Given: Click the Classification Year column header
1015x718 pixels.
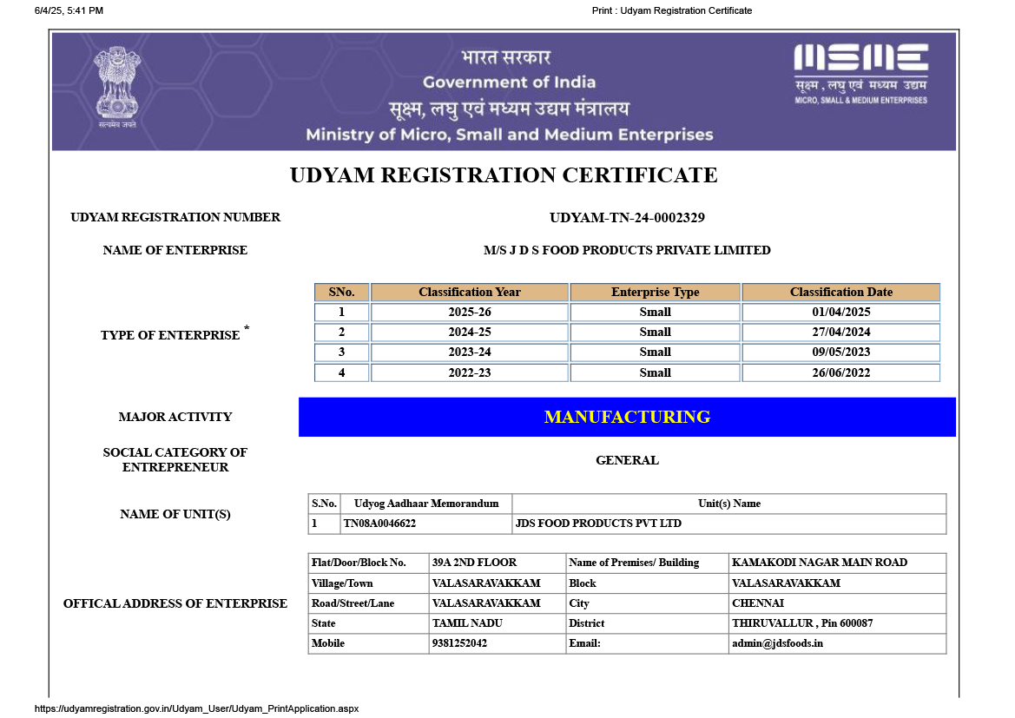Looking at the screenshot, I should 469,293.
